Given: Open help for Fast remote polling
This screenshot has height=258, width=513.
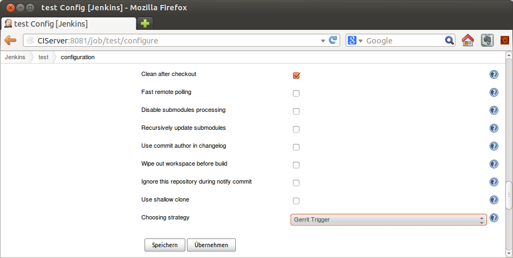Looking at the screenshot, I should click(493, 93).
